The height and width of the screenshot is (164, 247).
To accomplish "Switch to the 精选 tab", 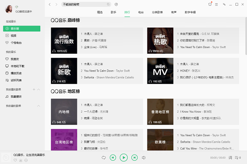I will [100, 12].
